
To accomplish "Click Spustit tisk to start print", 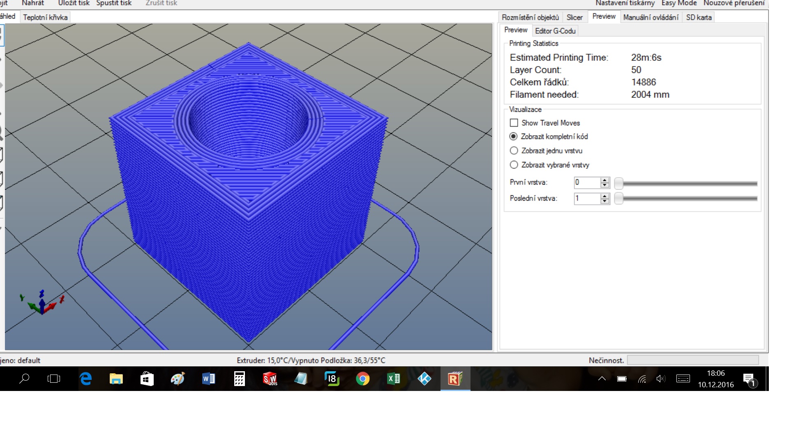I will 114,3.
